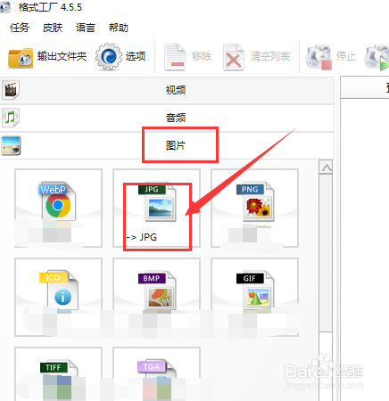
Task: Click the 选项 label
Action: tap(136, 56)
